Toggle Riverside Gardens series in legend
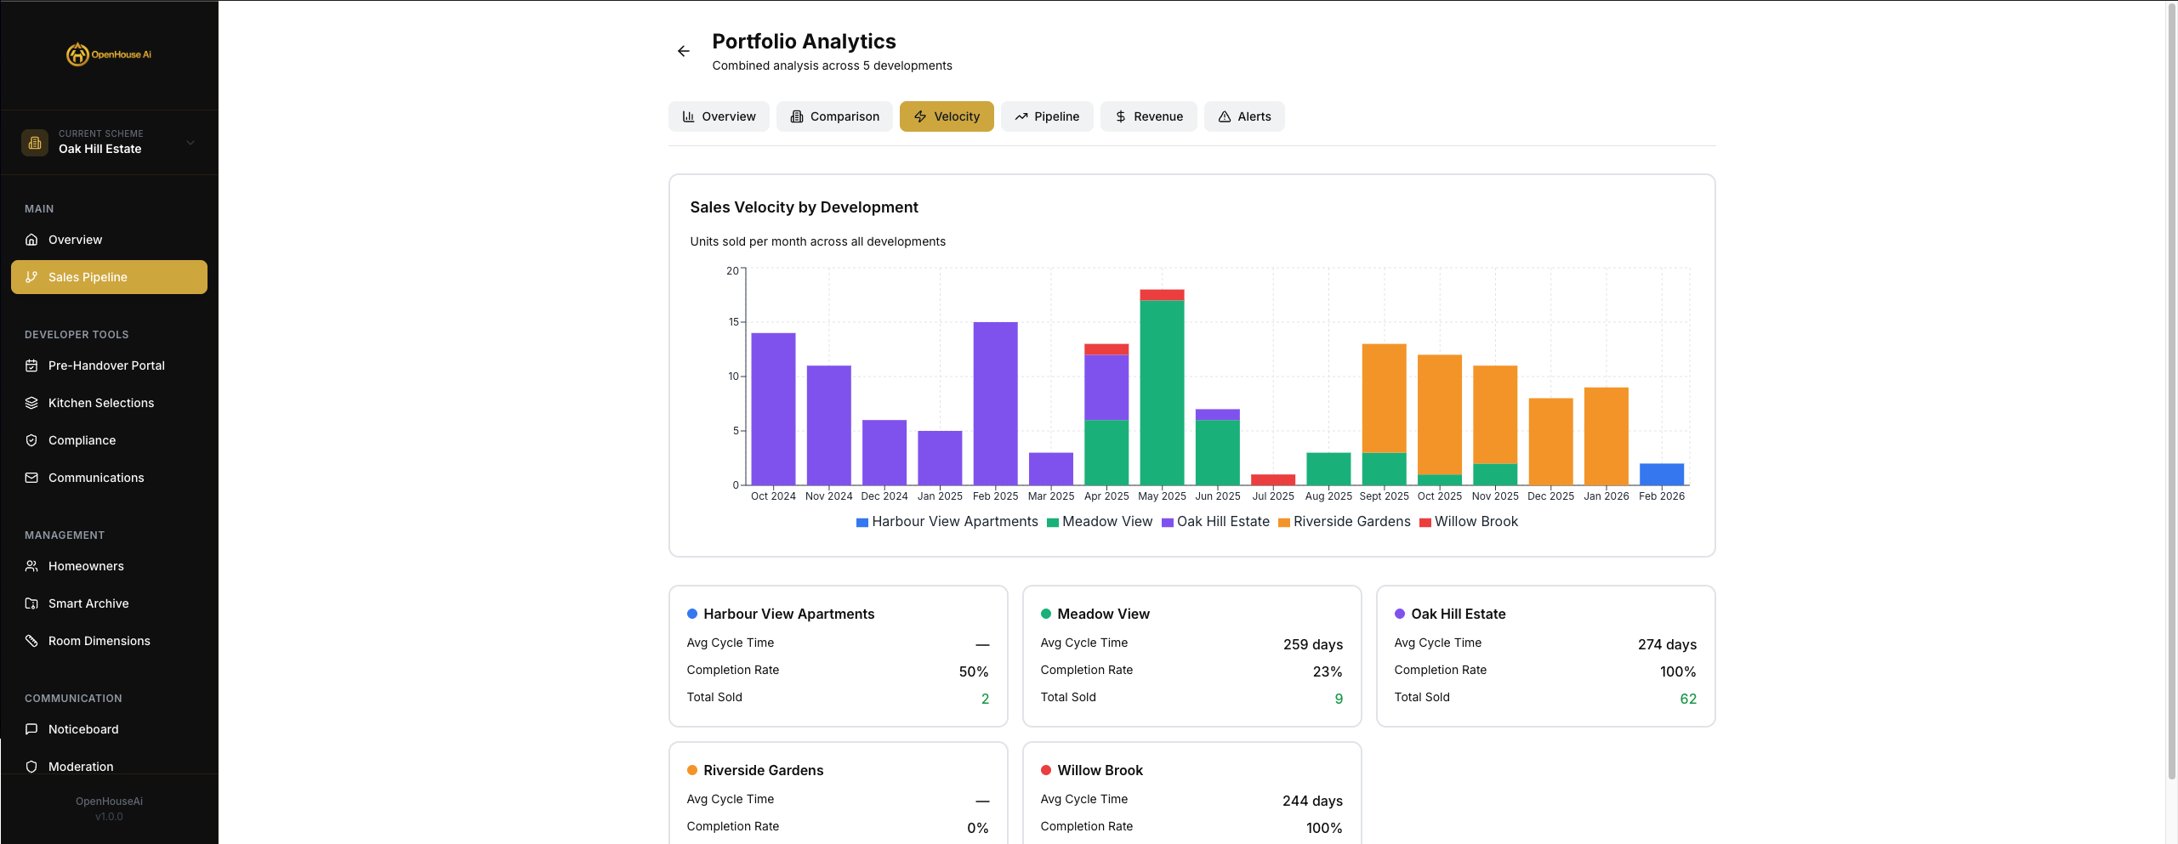 1344,522
